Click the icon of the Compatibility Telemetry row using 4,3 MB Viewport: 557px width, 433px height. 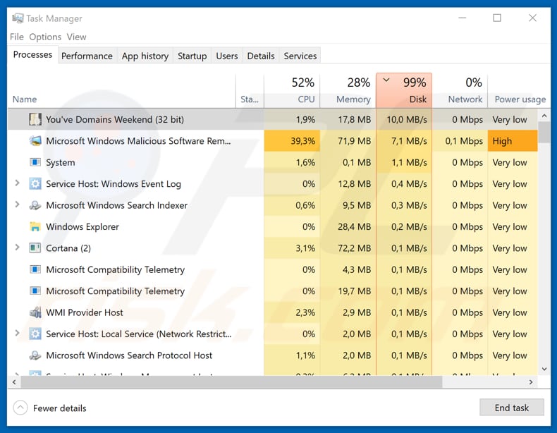(x=35, y=269)
